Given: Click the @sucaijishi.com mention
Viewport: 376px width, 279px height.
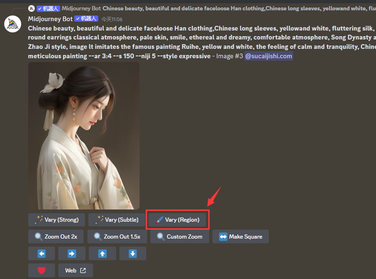Looking at the screenshot, I should pos(268,56).
